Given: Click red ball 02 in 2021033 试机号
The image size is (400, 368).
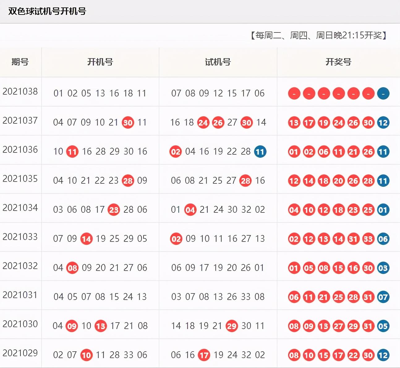Looking at the screenshot, I should click(x=176, y=239).
